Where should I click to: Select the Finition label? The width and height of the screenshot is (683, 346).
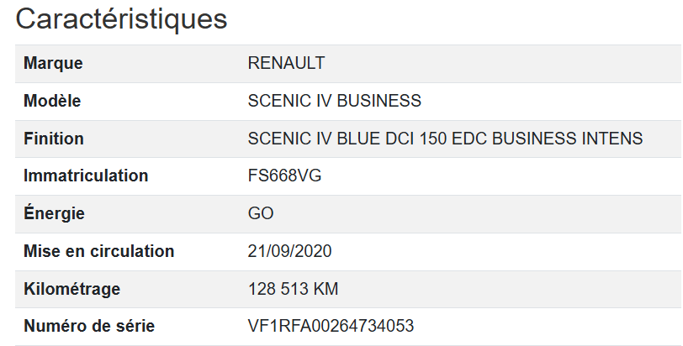(54, 139)
